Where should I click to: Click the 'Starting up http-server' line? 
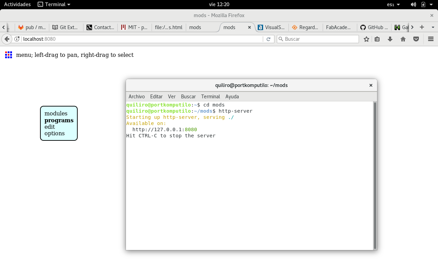pyautogui.click(x=180, y=117)
